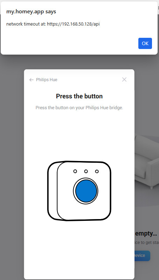Click the Philips Hue bridge instruction text
The height and width of the screenshot is (280, 159).
[79, 108]
